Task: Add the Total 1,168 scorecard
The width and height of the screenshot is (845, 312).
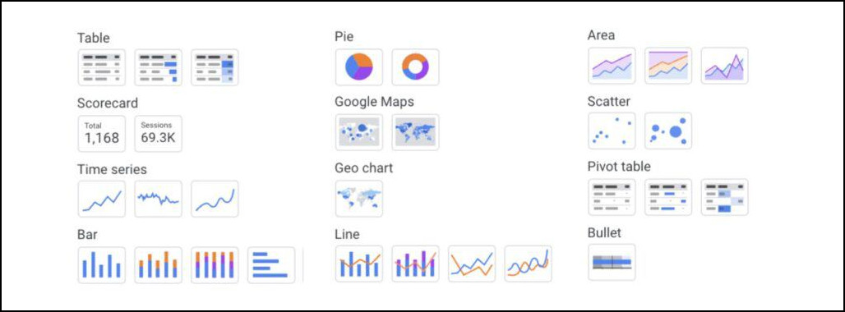Action: pos(102,133)
